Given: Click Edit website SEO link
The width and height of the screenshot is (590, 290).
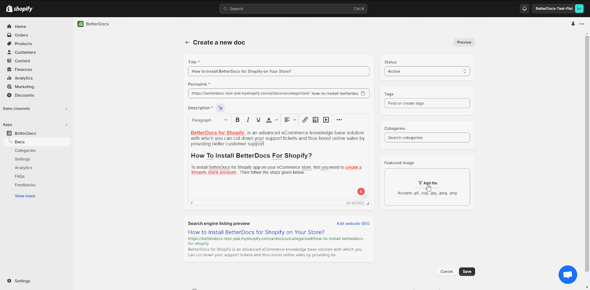Looking at the screenshot, I should [x=353, y=224].
